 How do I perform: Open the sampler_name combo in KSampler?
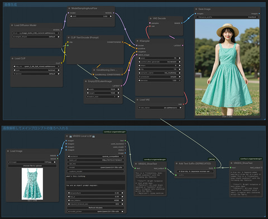(160, 73)
